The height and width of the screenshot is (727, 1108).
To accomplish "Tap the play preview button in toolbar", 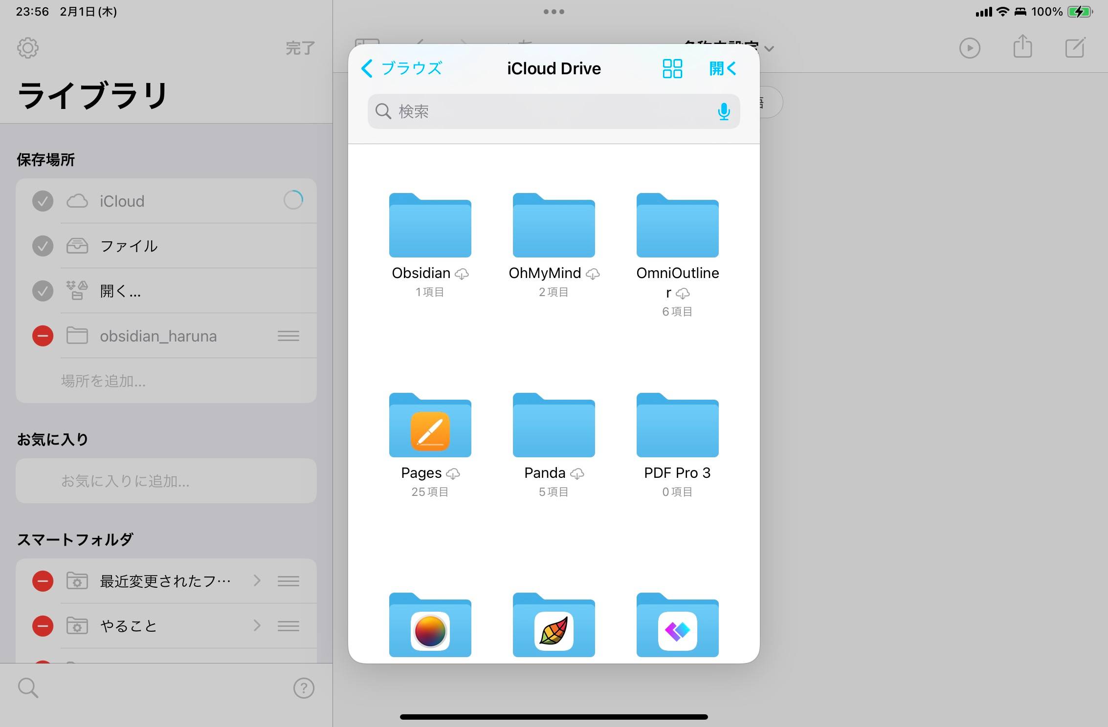I will [x=970, y=48].
